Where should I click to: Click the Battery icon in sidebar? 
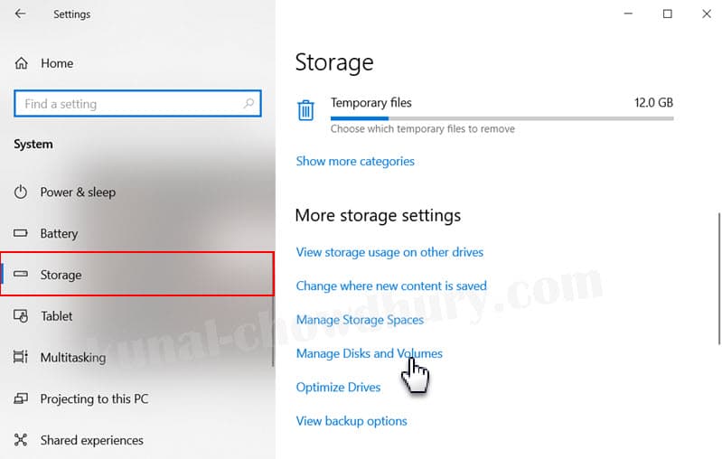pyautogui.click(x=22, y=233)
